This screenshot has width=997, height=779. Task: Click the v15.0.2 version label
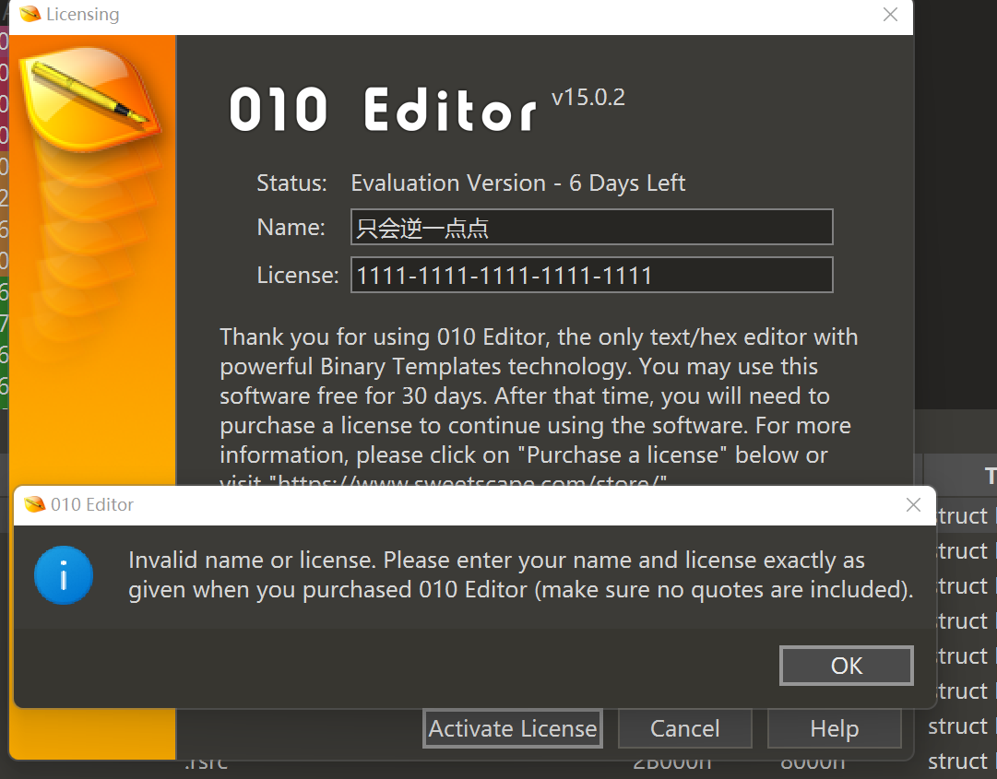click(588, 97)
